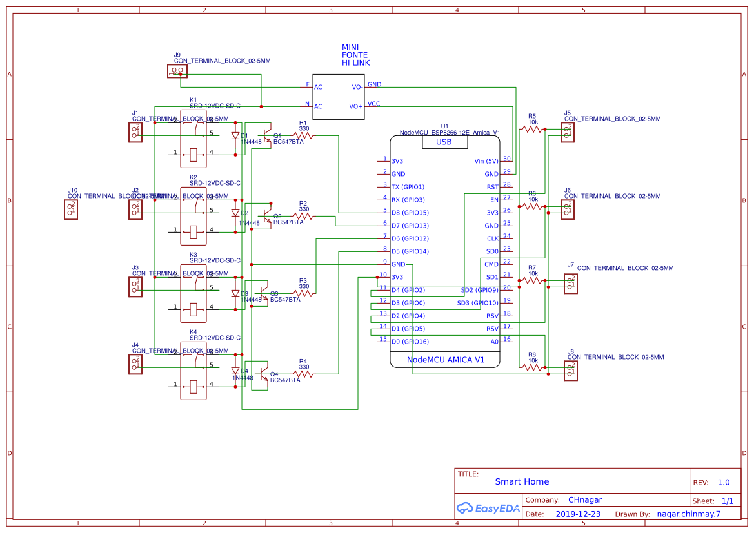The image size is (754, 533).
Task: Select the J1 terminal block connector
Action: [x=135, y=132]
